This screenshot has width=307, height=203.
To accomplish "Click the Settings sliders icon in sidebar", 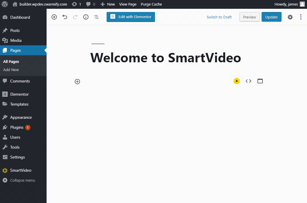I will [x=5, y=157].
